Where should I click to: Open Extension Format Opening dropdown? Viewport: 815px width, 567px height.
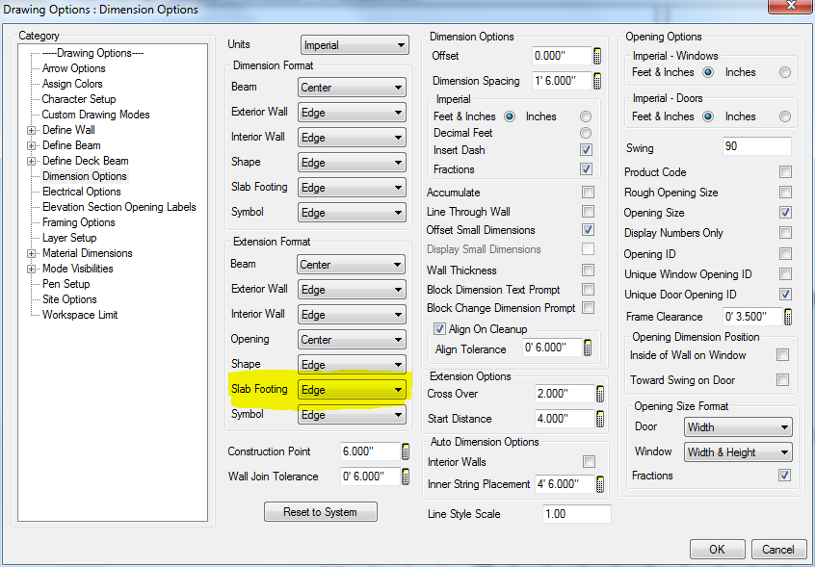(x=352, y=340)
